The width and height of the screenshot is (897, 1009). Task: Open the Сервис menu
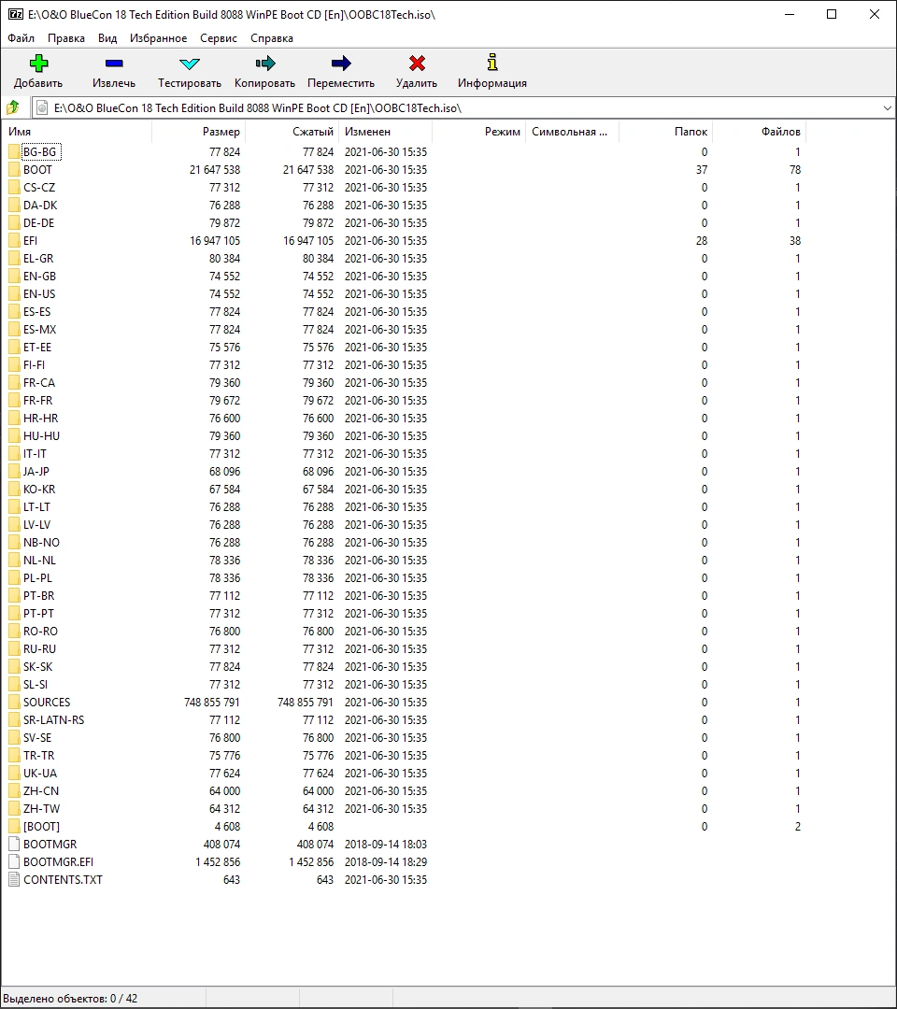(x=219, y=38)
